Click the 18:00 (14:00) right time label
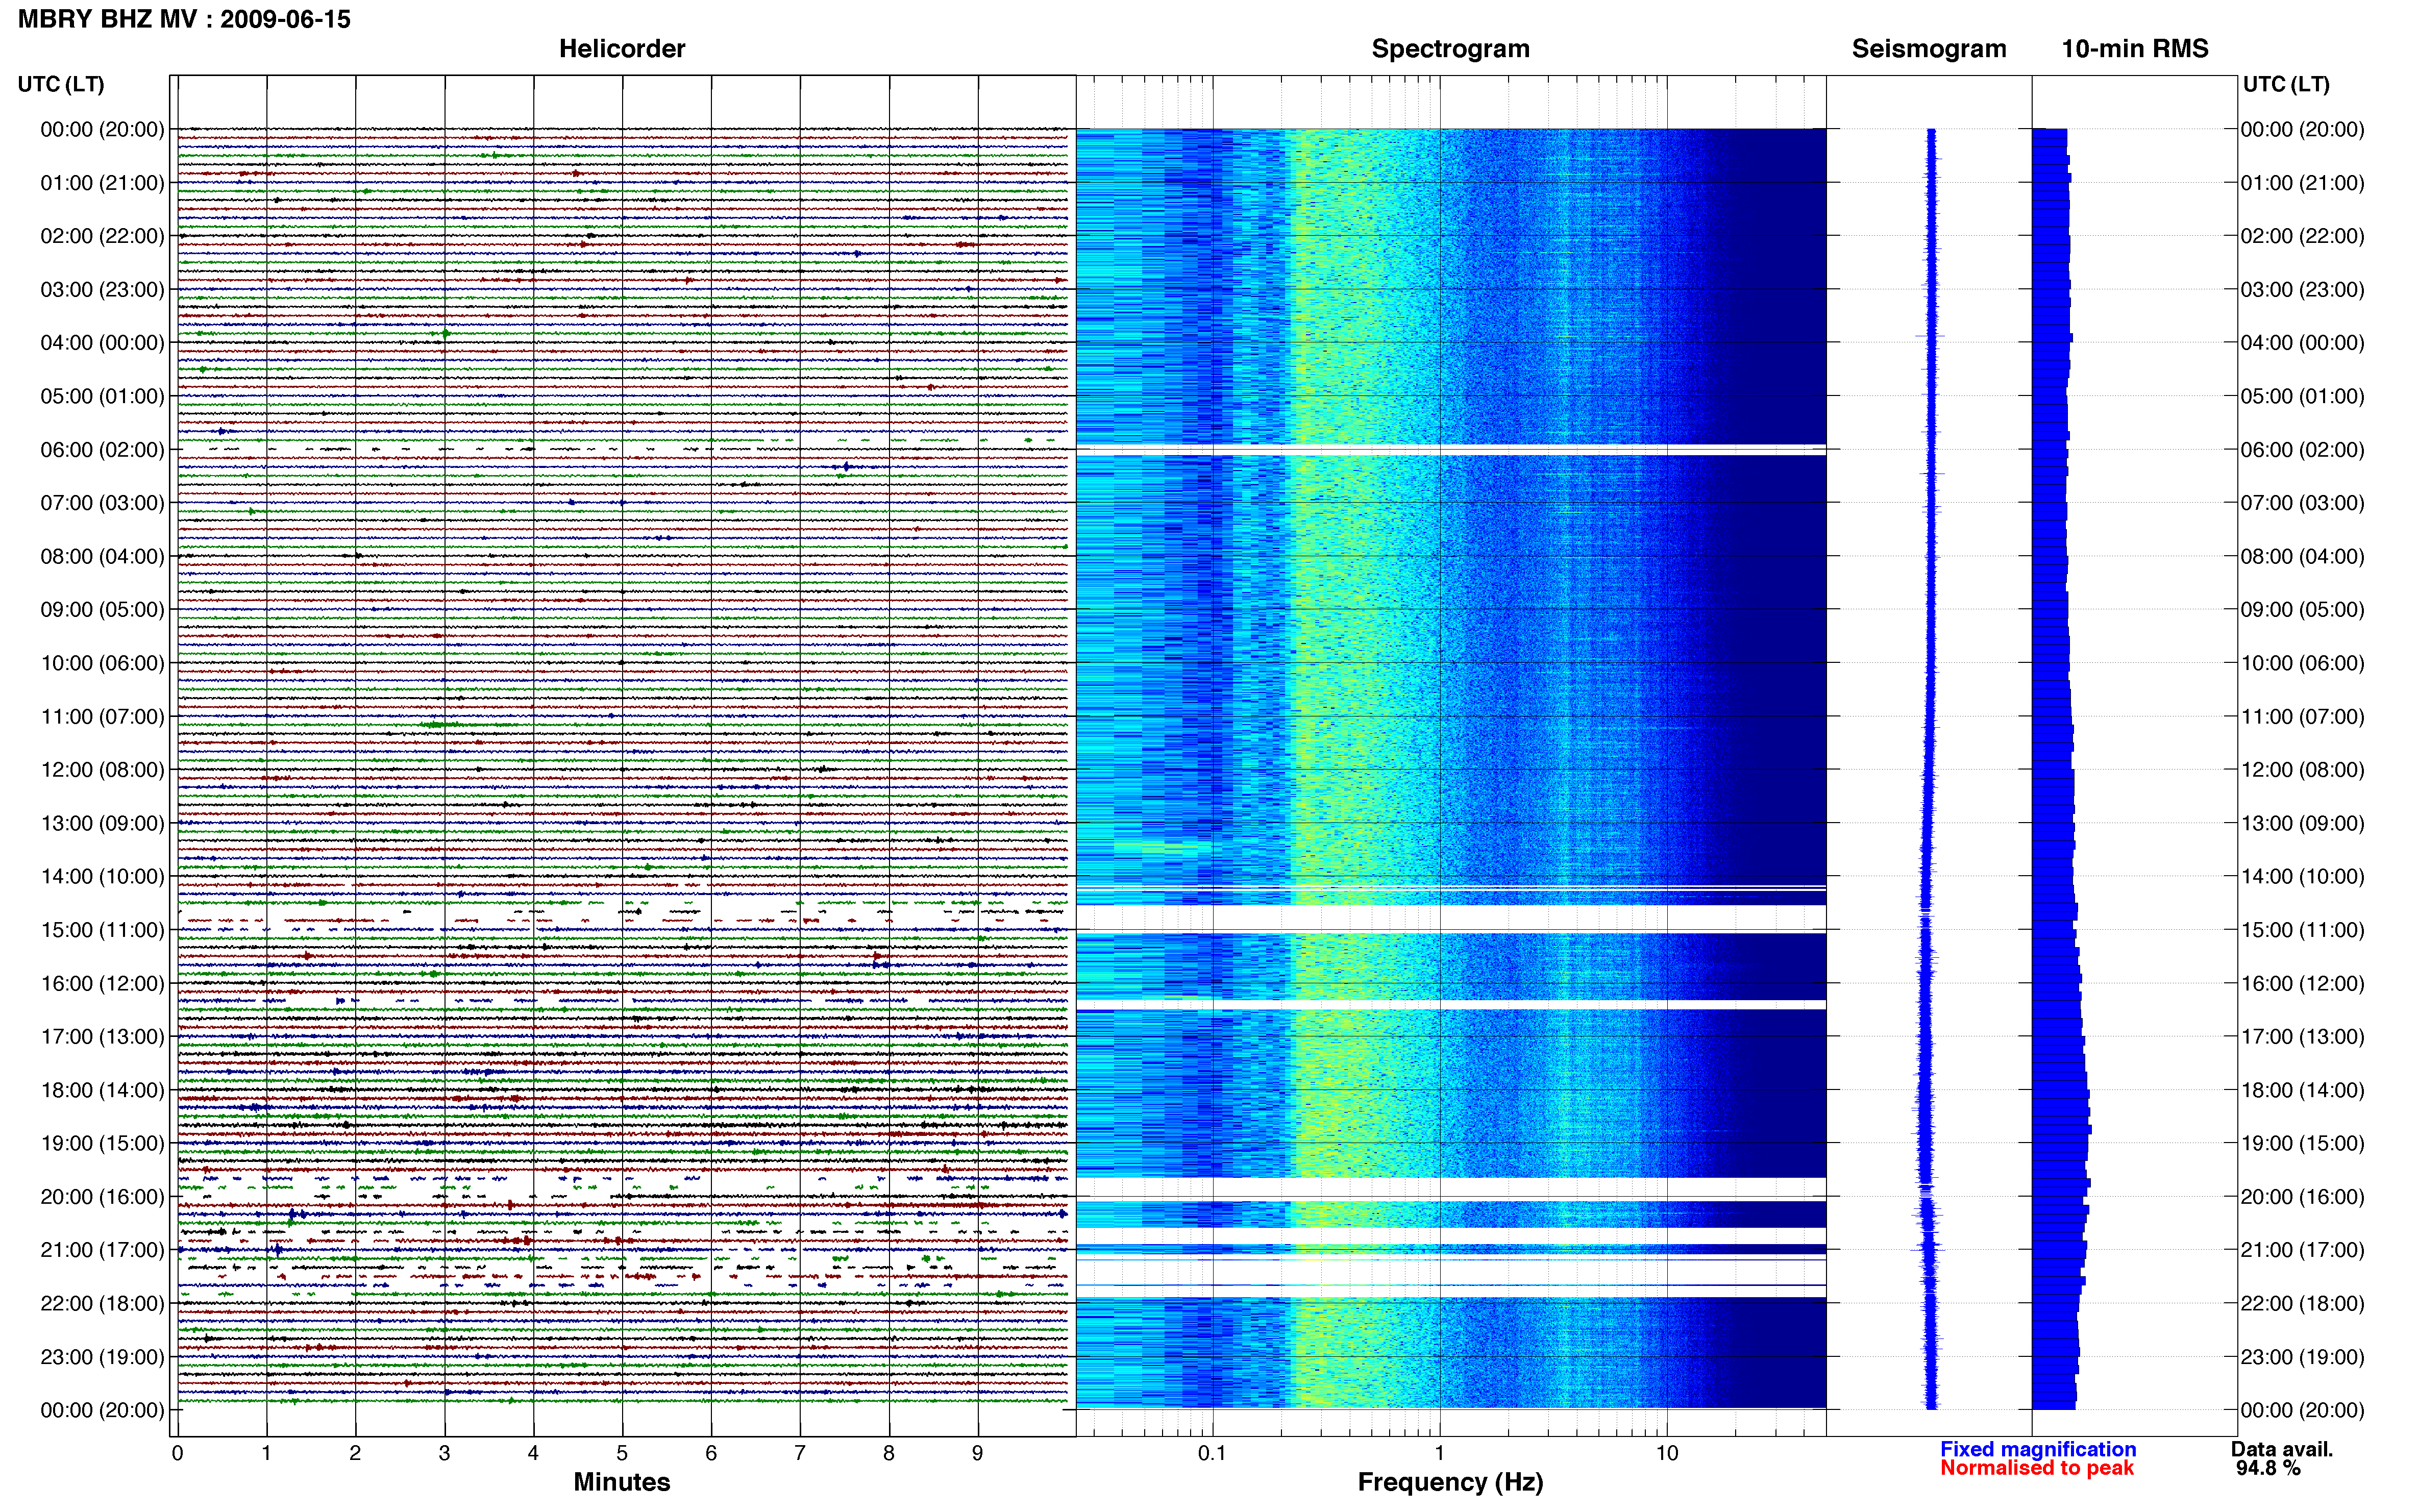 pyautogui.click(x=2302, y=1090)
